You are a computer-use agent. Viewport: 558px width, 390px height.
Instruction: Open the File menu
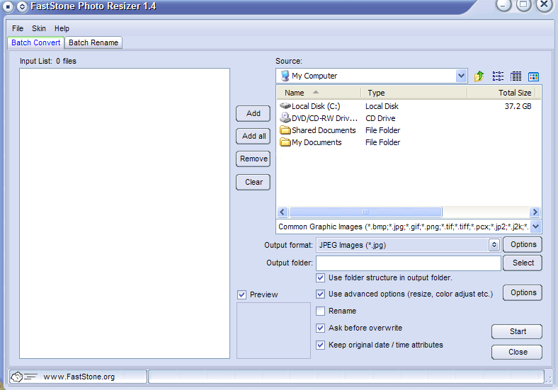[x=18, y=28]
